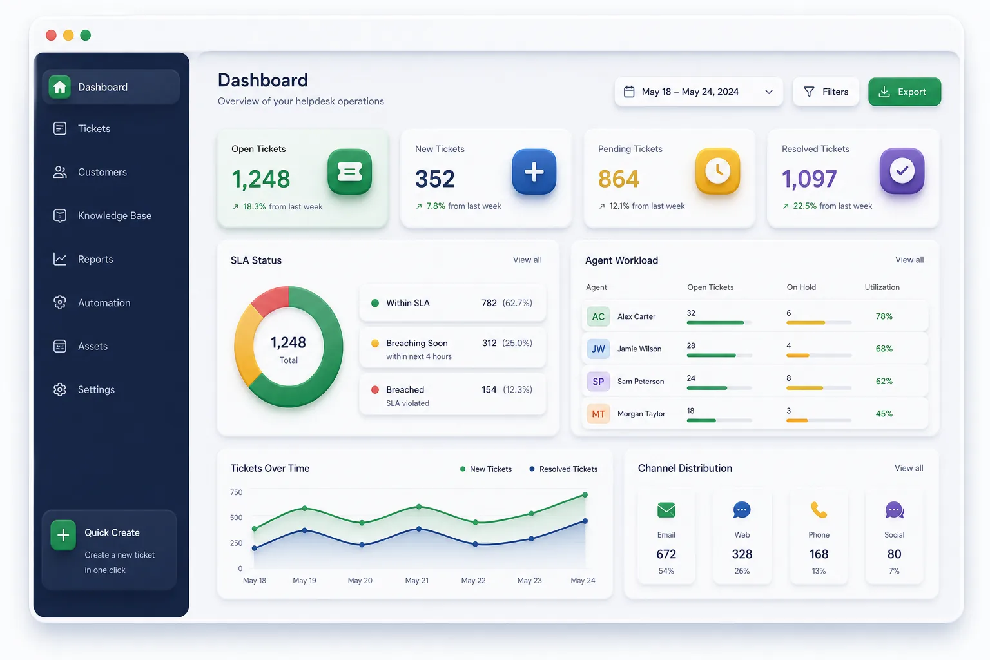Click Sam Peterson's on hold progress bar
The width and height of the screenshot is (990, 660).
819,387
